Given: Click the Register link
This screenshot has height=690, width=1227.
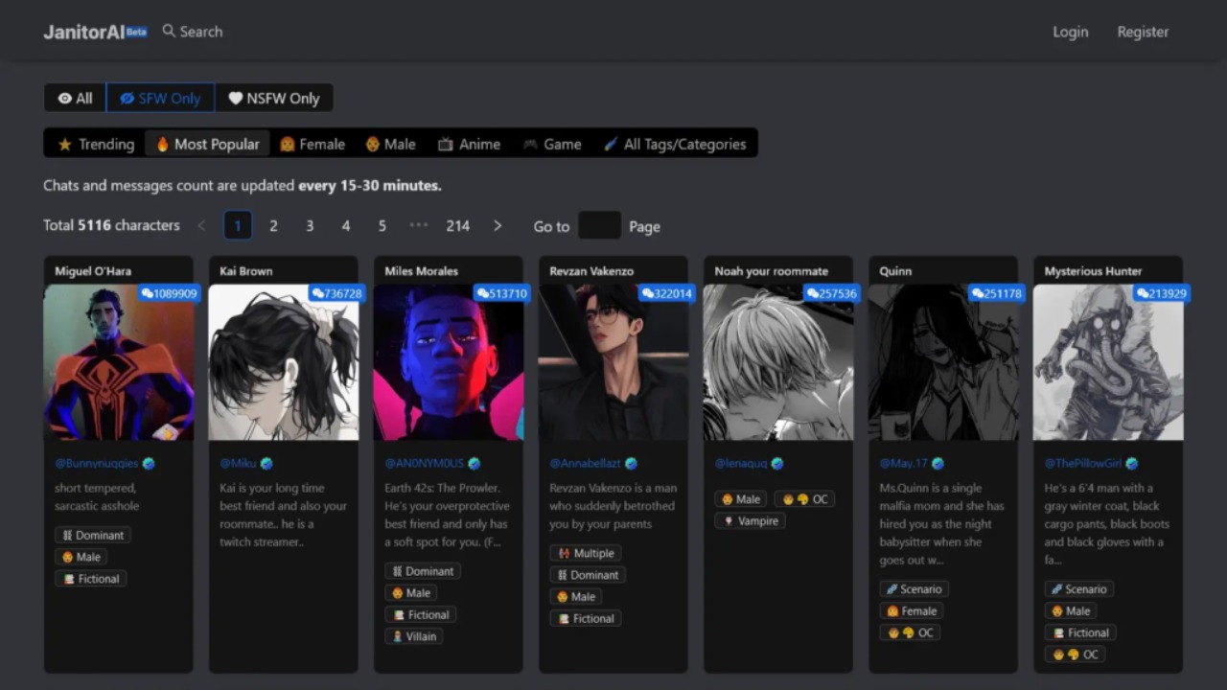Looking at the screenshot, I should pos(1143,32).
